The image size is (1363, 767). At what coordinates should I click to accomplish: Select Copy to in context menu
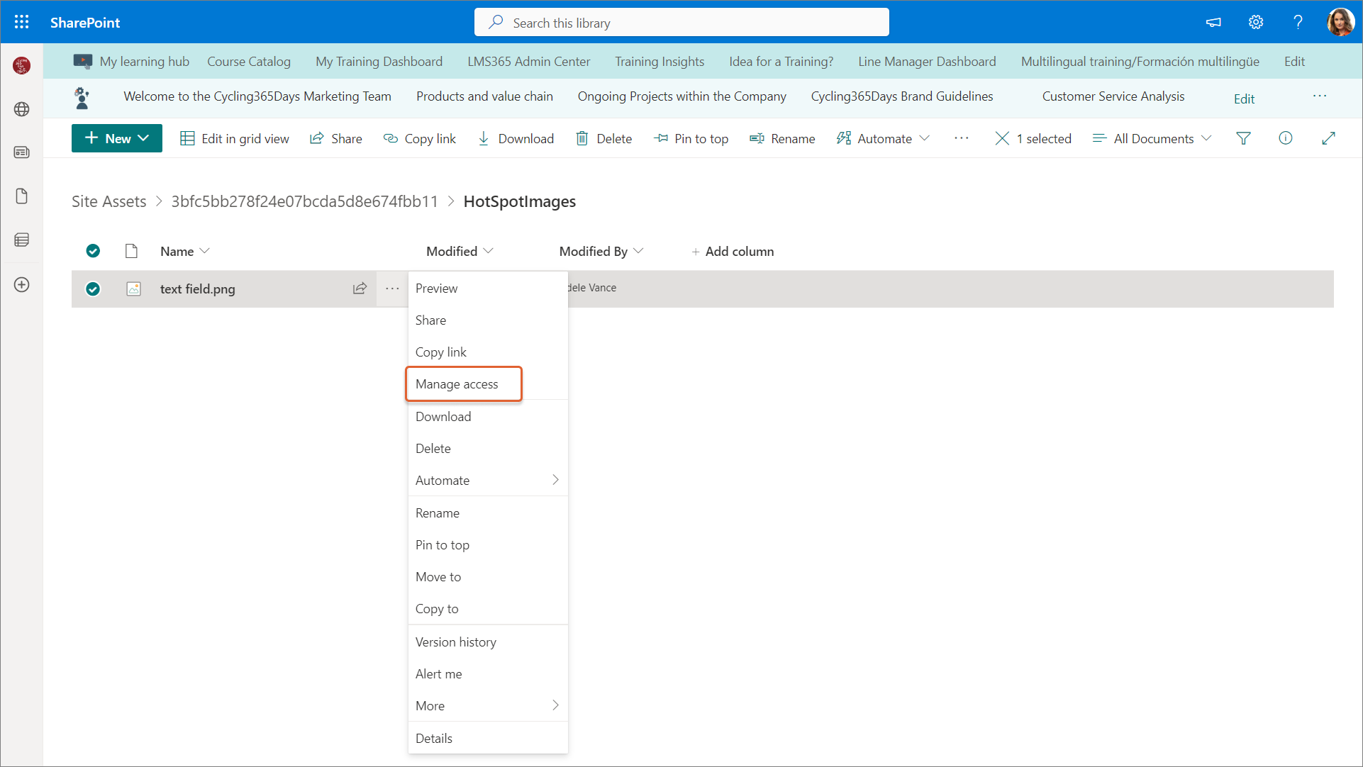click(x=488, y=608)
